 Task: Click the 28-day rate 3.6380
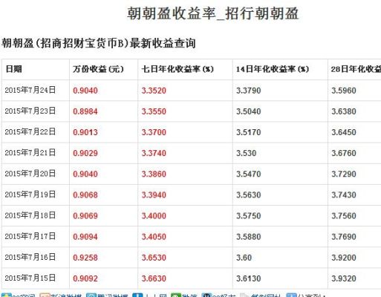pyautogui.click(x=344, y=111)
